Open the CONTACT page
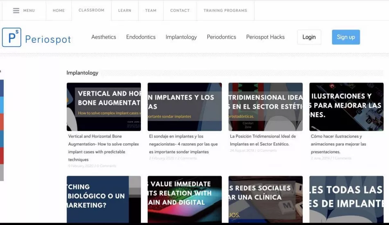The height and width of the screenshot is (225, 389). [180, 10]
